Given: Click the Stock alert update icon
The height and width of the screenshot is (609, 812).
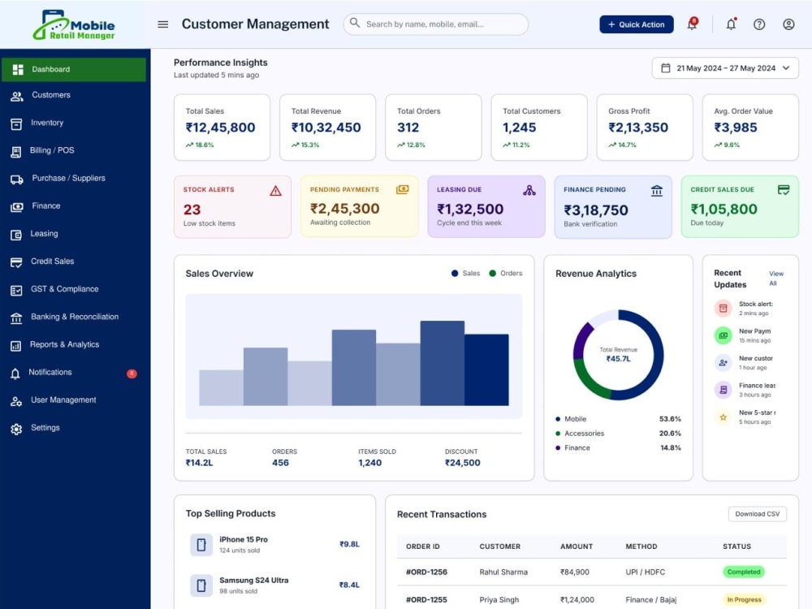Looking at the screenshot, I should [x=723, y=308].
